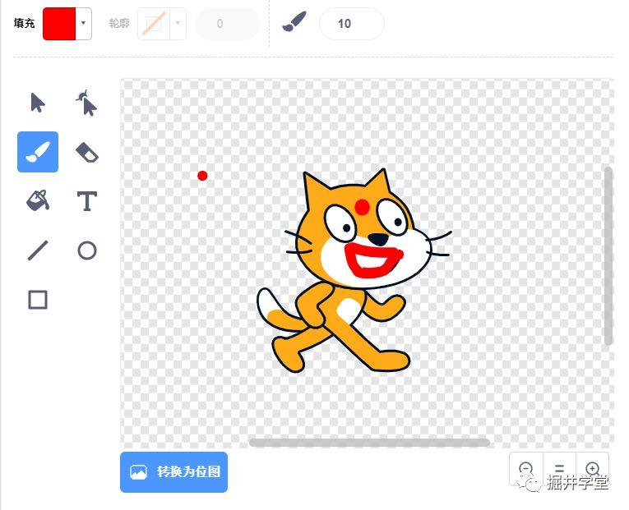Image resolution: width=629 pixels, height=510 pixels.
Task: Select the Text tool
Action: 87,201
